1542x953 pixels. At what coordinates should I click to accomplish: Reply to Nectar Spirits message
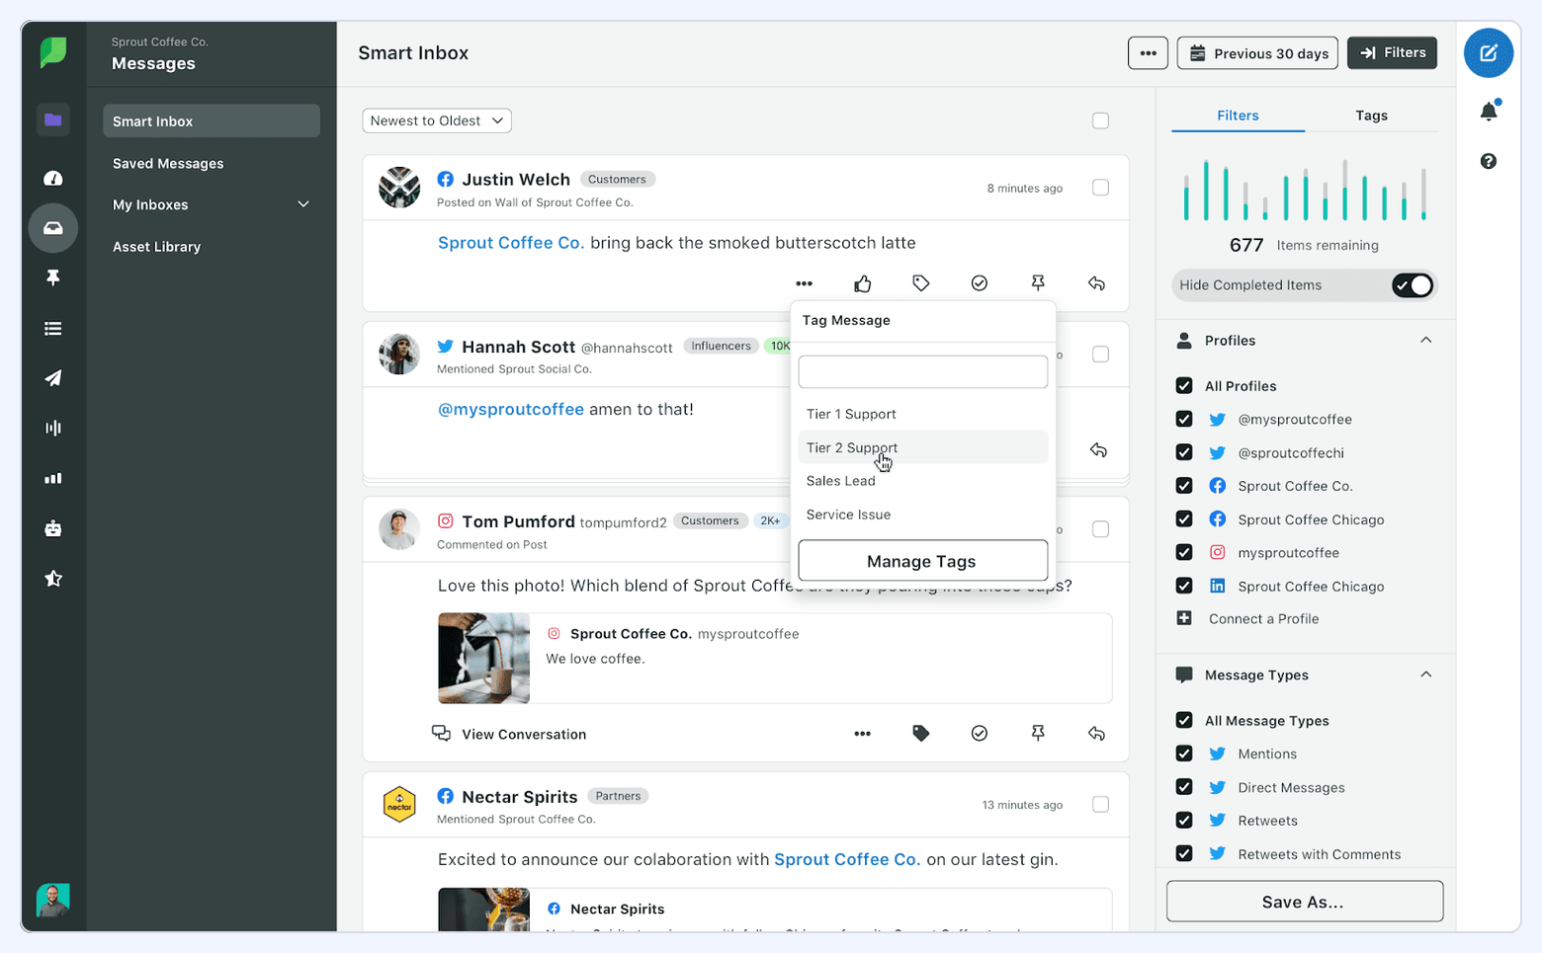tap(1096, 943)
